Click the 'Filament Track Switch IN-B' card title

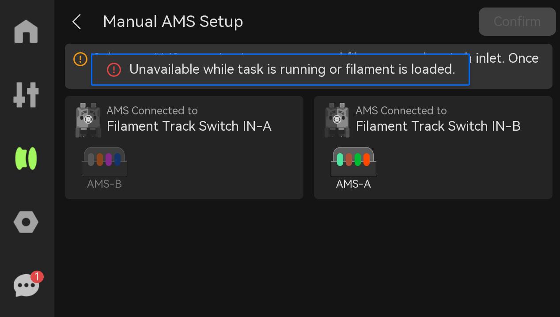coord(438,126)
